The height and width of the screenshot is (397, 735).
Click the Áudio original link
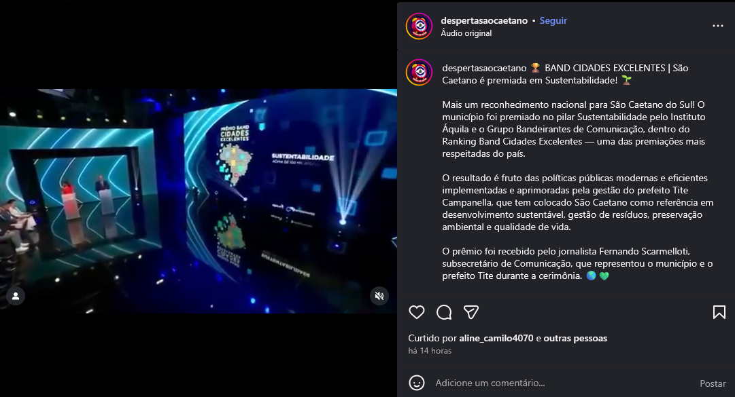[x=466, y=33]
